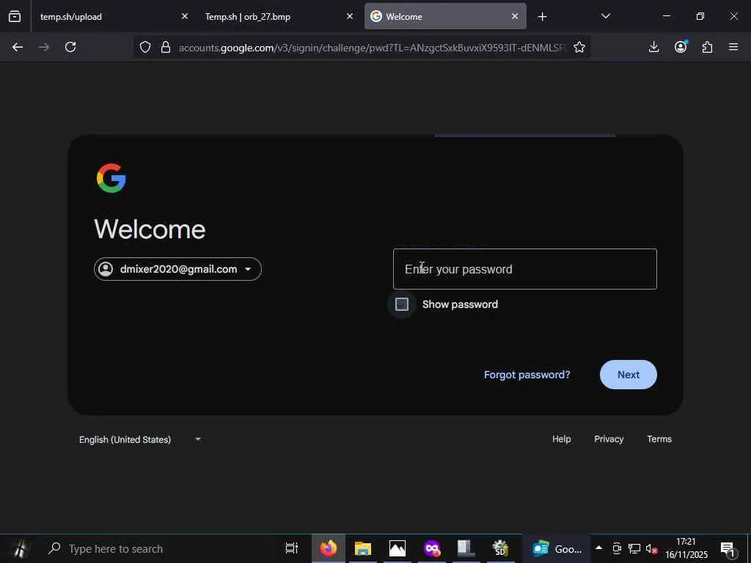Open the Forgot password? link
Screen dimensions: 751x563
click(527, 375)
